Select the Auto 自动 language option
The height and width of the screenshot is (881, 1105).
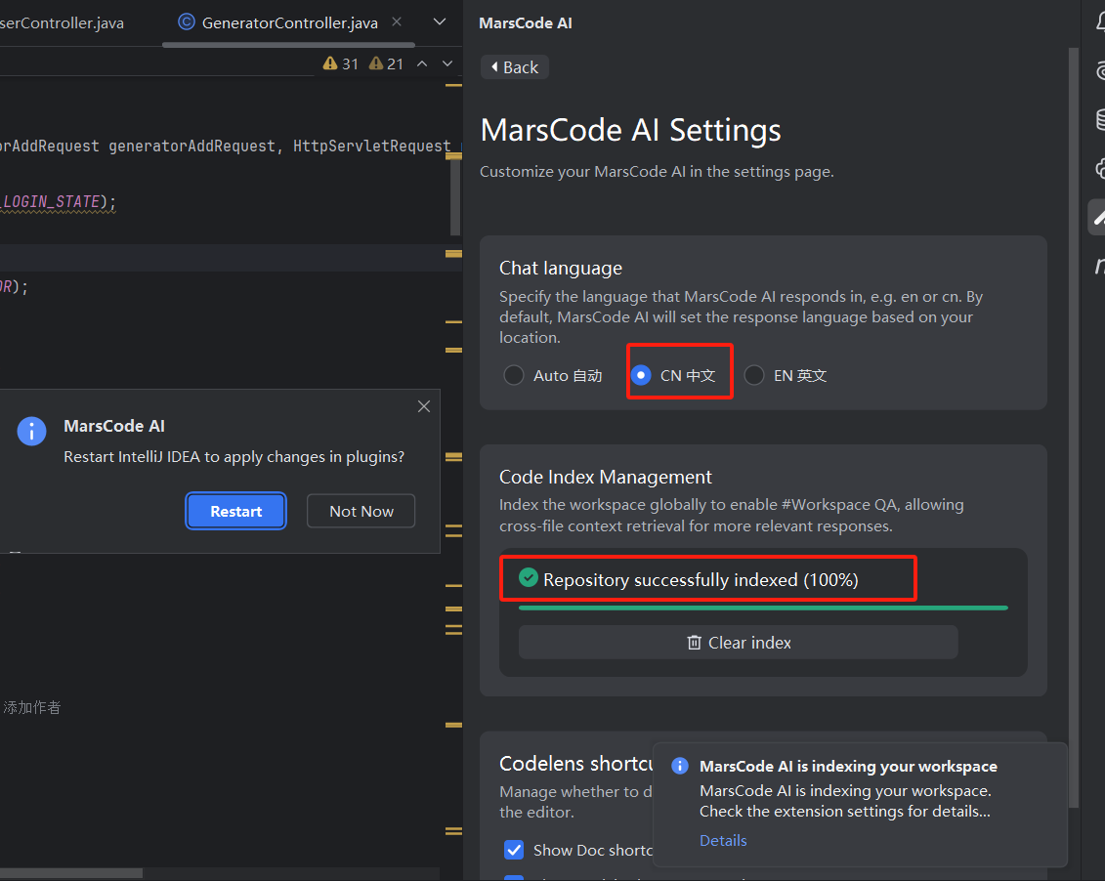coord(553,375)
